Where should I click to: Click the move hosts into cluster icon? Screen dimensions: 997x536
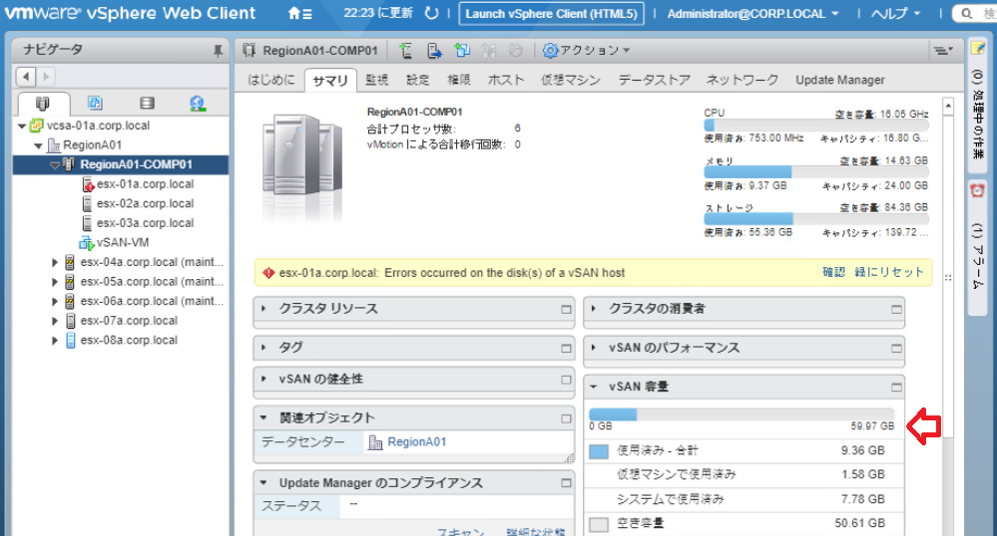click(x=434, y=50)
